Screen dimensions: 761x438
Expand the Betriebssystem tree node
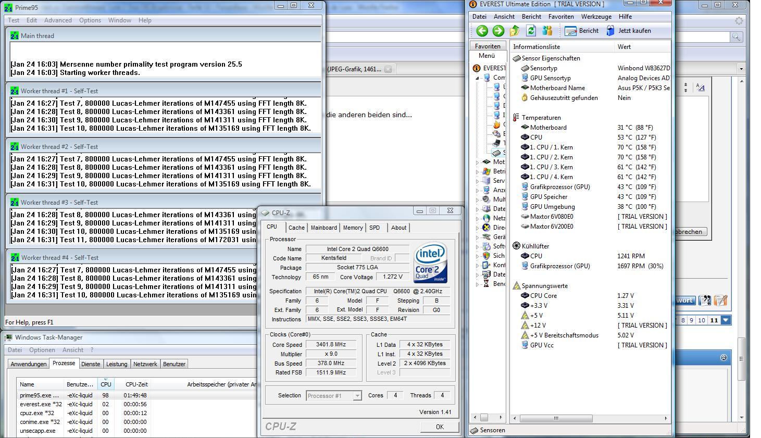[477, 172]
